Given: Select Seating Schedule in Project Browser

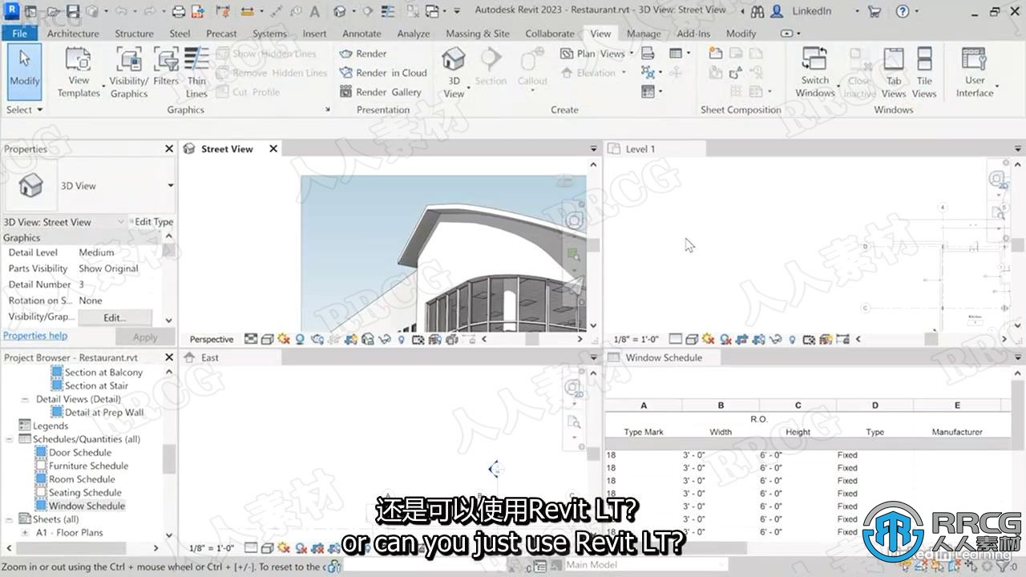Looking at the screenshot, I should 85,493.
